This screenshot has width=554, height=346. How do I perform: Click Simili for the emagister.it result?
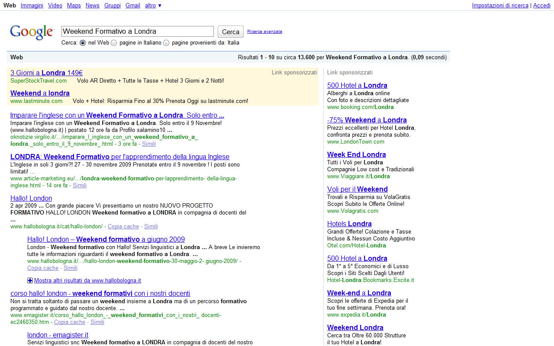(x=97, y=322)
